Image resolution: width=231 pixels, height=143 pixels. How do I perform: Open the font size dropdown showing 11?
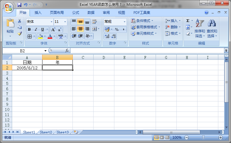click(x=65, y=22)
